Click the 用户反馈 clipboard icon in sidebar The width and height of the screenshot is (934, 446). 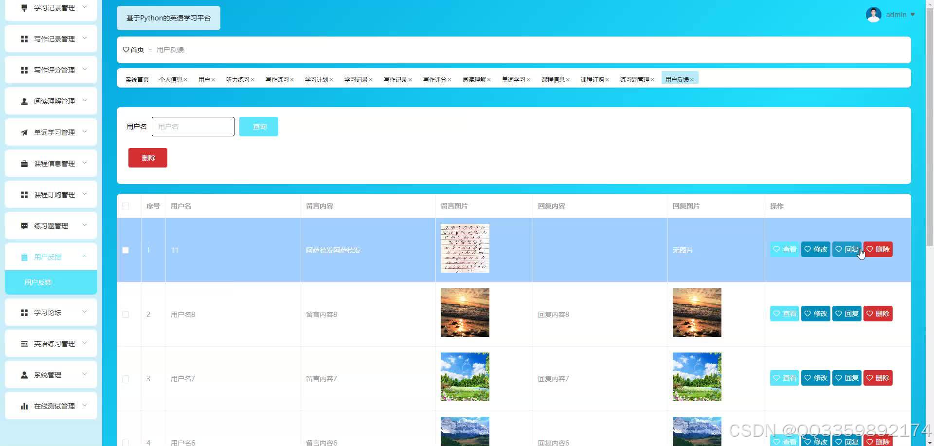(24, 257)
